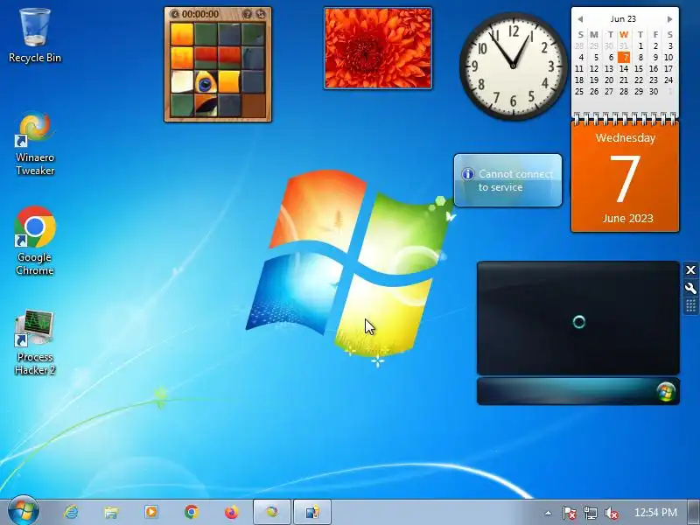This screenshot has height=525, width=700.
Task: Open Media Center gadget options wrench
Action: [x=690, y=288]
